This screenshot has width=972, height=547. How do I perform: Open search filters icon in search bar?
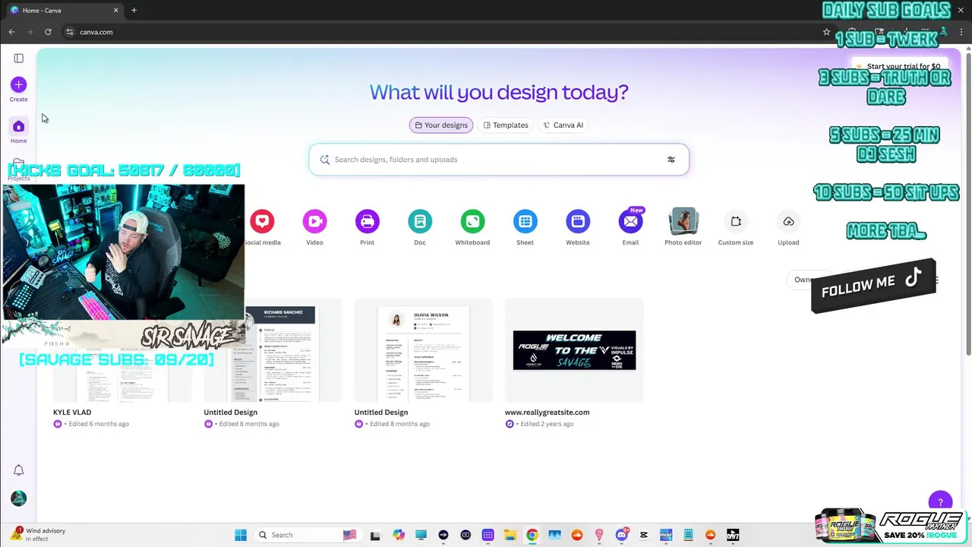tap(671, 160)
